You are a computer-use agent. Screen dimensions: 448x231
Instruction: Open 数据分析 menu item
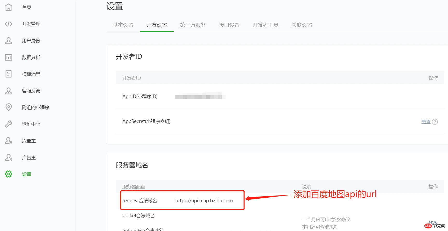[31, 57]
